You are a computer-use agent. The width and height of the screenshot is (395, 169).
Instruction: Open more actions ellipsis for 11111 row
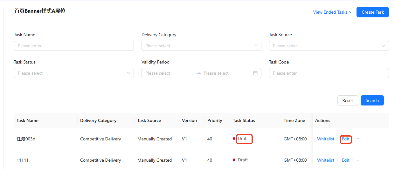359,160
